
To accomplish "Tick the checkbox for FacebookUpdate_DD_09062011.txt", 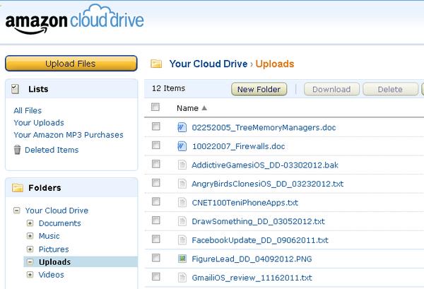I will (x=155, y=239).
